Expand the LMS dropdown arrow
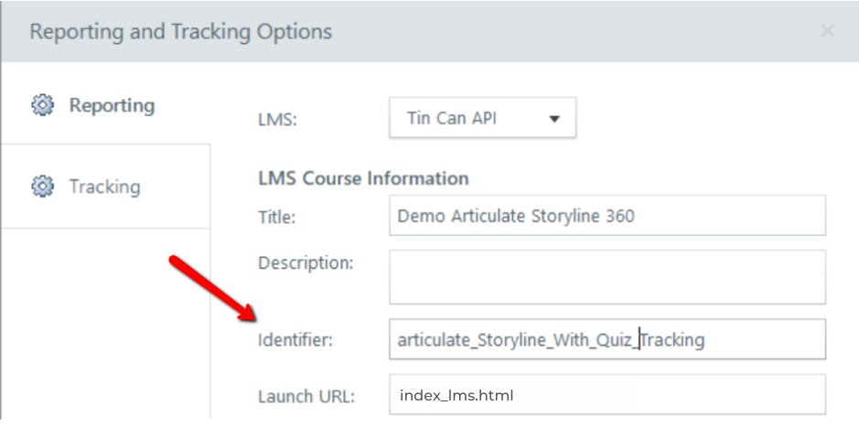 (x=554, y=118)
